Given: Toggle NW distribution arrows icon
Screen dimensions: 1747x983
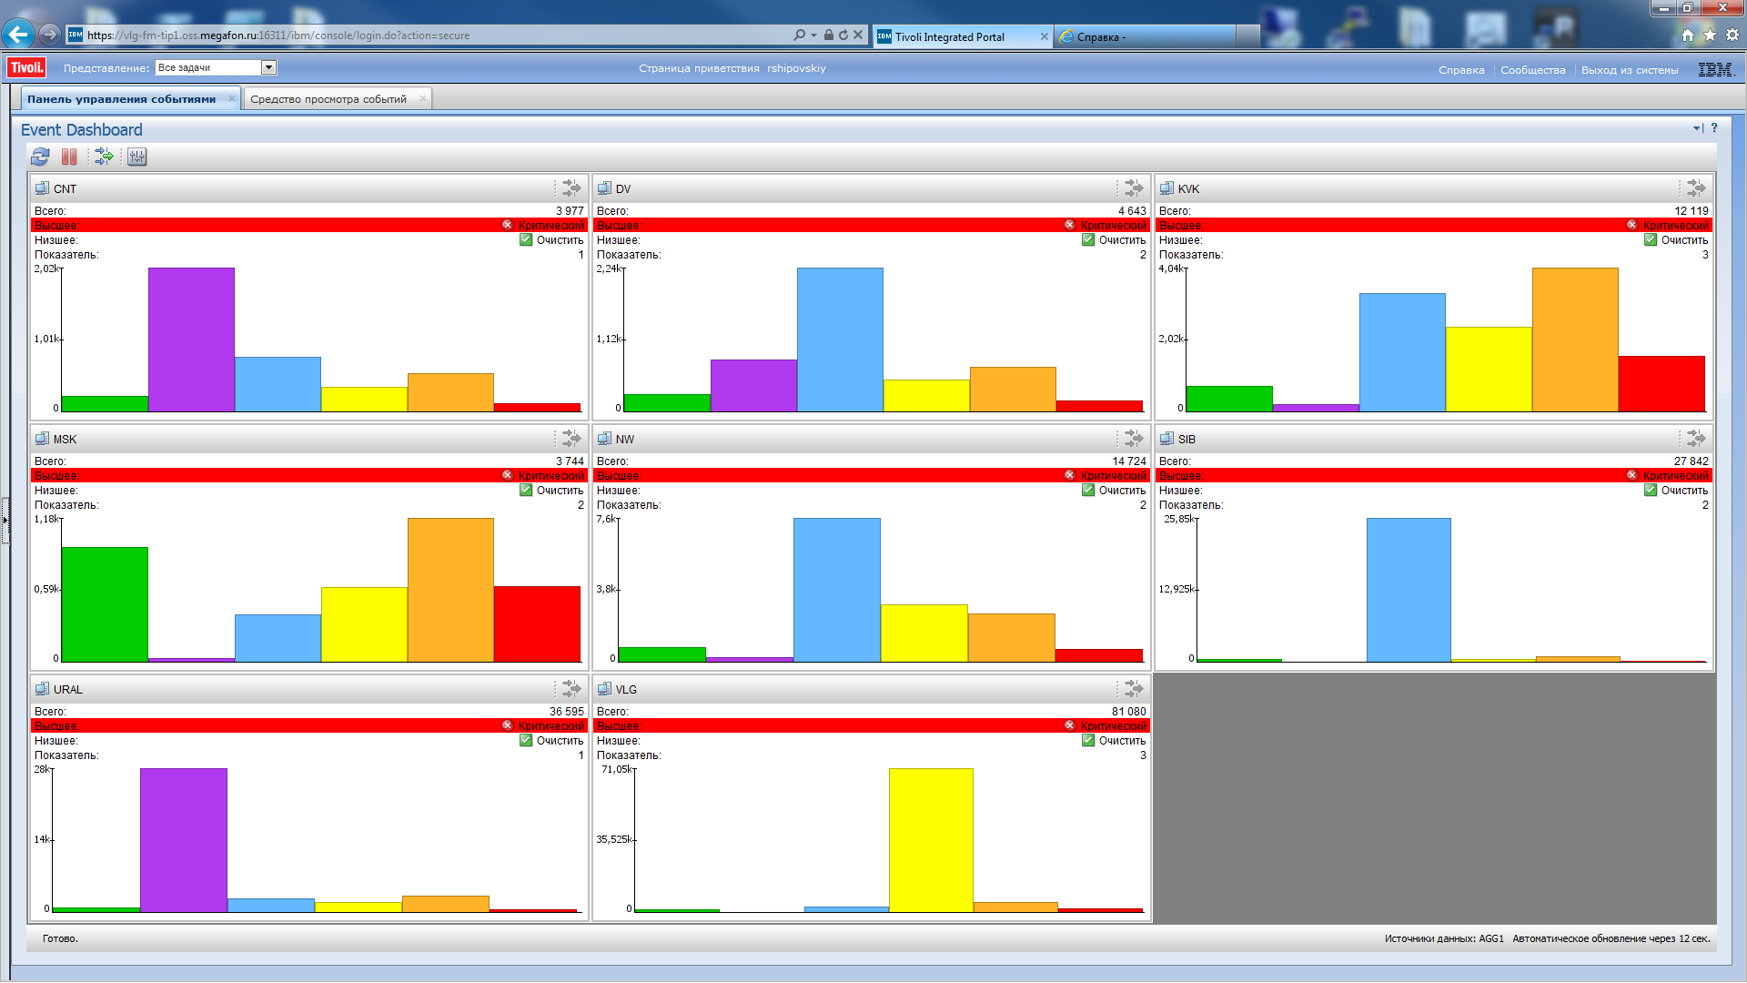Looking at the screenshot, I should tap(1134, 438).
